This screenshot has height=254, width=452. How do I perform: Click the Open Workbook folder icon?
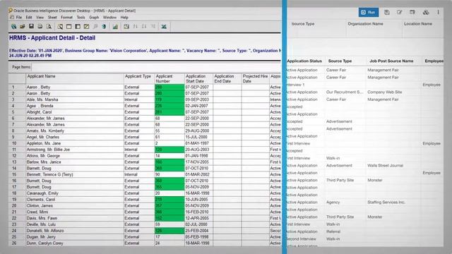point(22,27)
